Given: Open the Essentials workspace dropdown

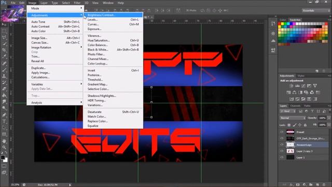Looking at the screenshot, I should pyautogui.click(x=316, y=10).
